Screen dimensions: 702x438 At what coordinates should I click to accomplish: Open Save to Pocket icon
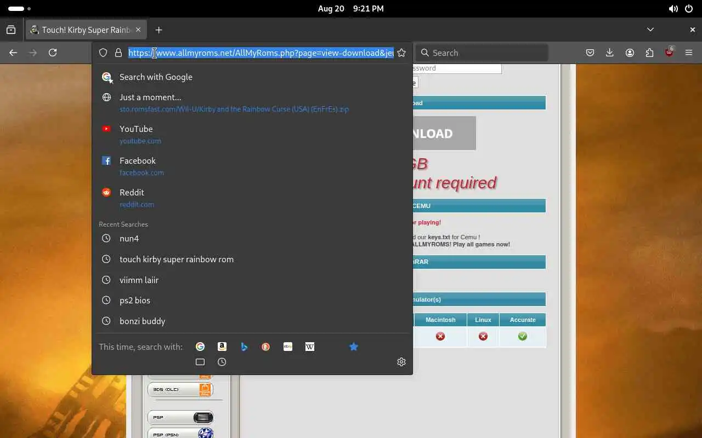[590, 53]
